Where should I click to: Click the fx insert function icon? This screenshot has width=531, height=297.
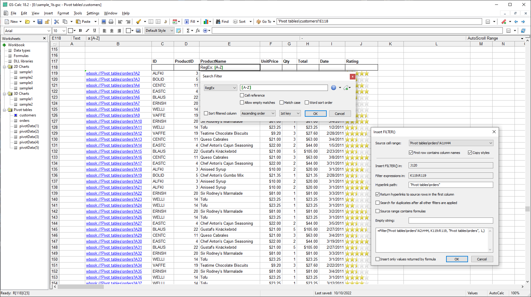[198, 31]
